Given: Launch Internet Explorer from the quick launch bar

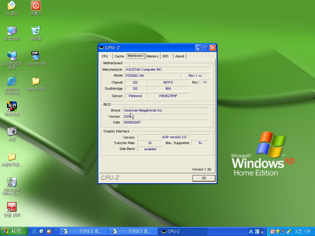Looking at the screenshot, I should click(34, 231).
